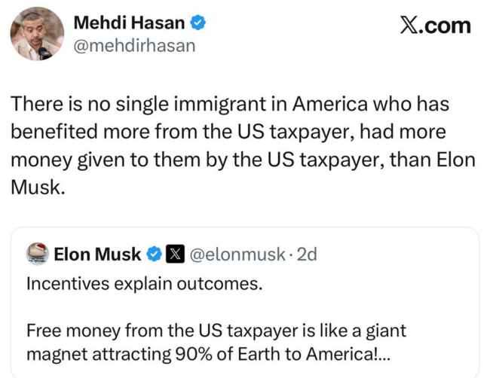This screenshot has height=378, width=490.
Task: Click the "benefited more from the US taxpayer" line
Action: [x=227, y=132]
